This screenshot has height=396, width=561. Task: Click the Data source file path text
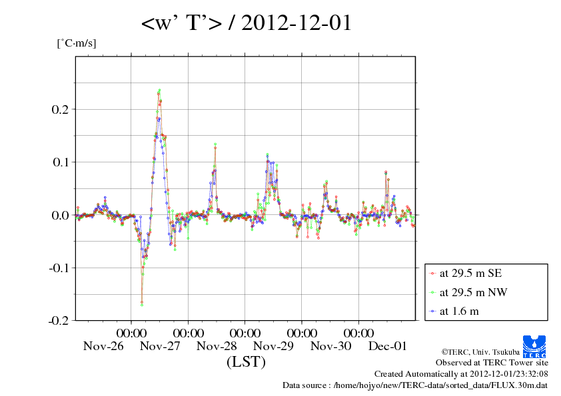click(x=416, y=385)
